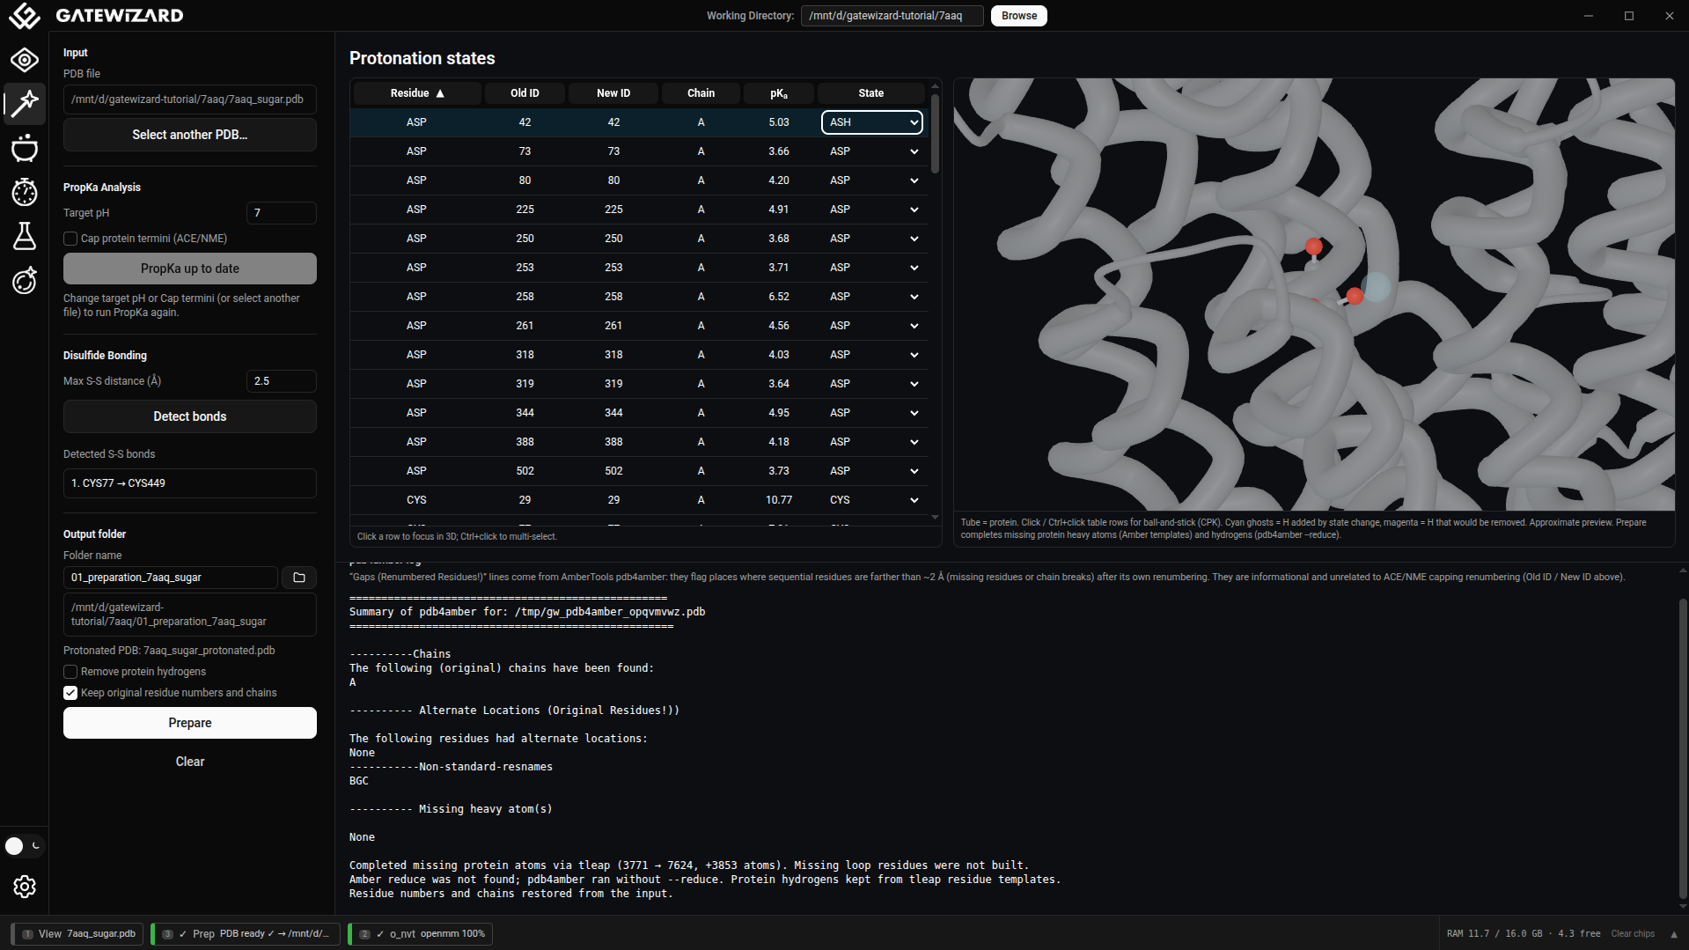Open the settings gear icon

click(25, 887)
